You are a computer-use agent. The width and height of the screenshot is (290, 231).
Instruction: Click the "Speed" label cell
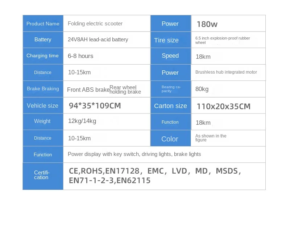171,56
